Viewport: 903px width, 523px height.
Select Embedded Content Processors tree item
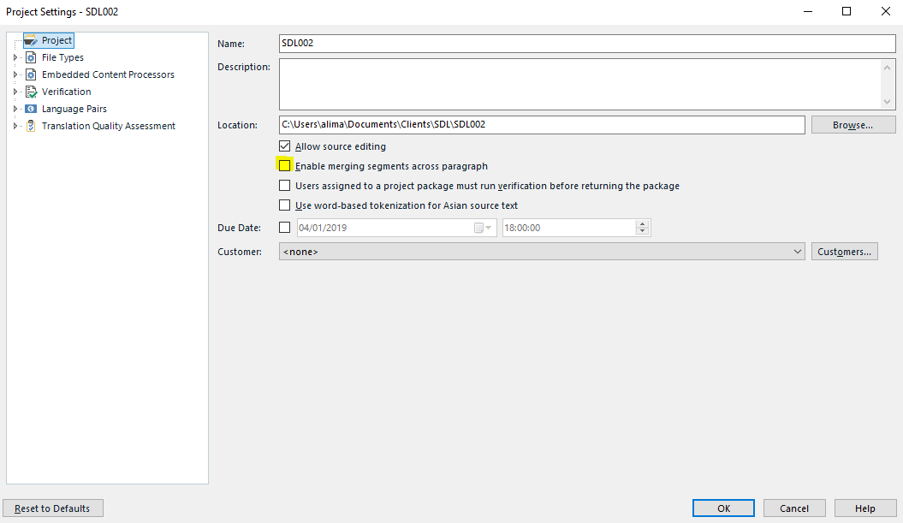108,74
